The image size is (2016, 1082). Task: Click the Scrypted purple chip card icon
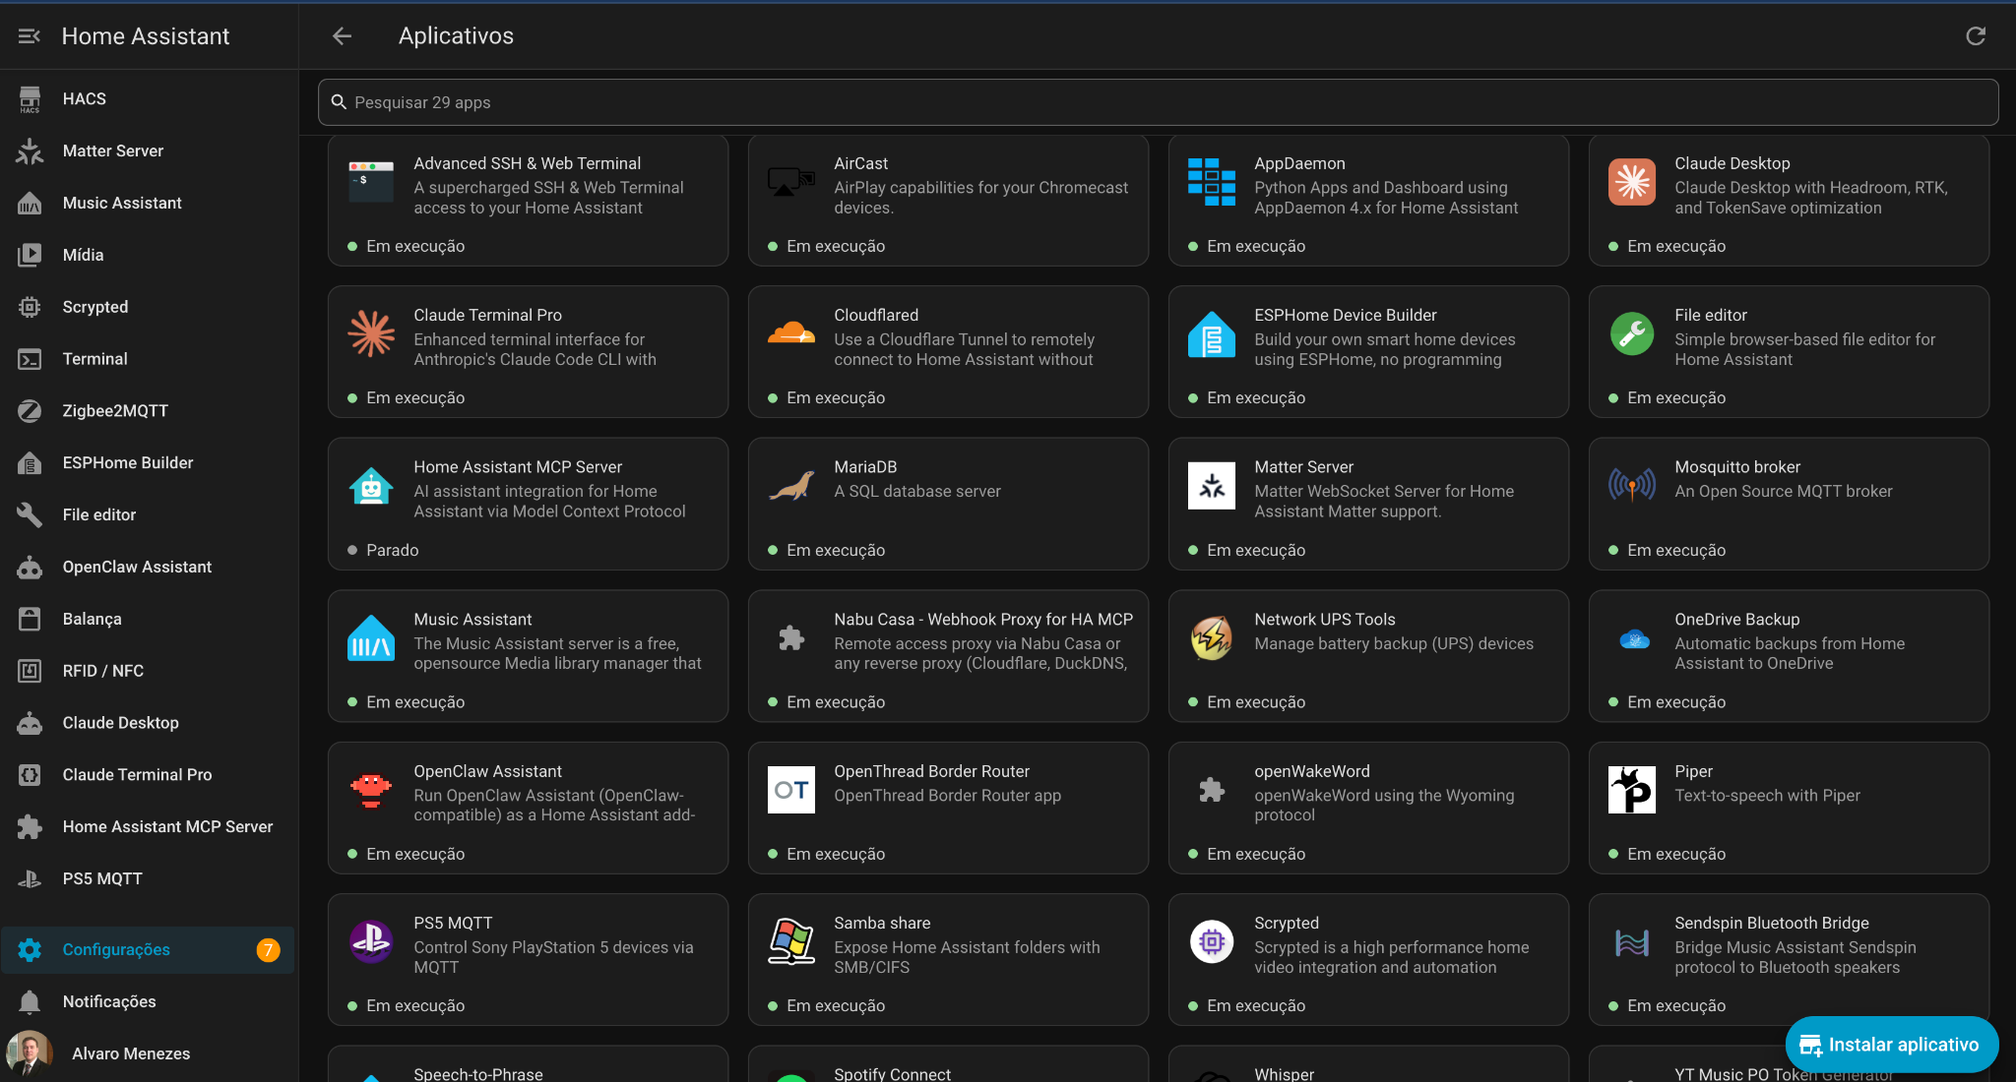[x=1212, y=942]
